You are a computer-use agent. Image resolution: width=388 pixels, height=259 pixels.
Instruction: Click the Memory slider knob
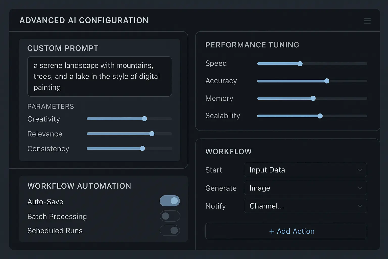313,98
